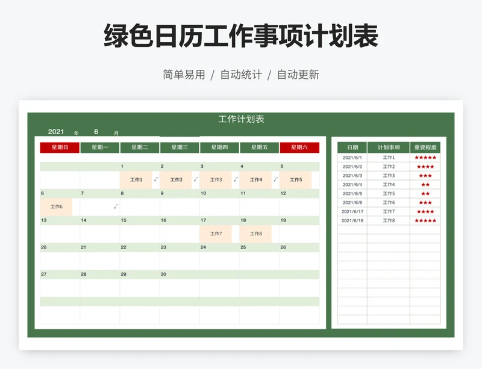Select the orange 工作6 calendar cell
The image size is (482, 369).
coord(56,207)
